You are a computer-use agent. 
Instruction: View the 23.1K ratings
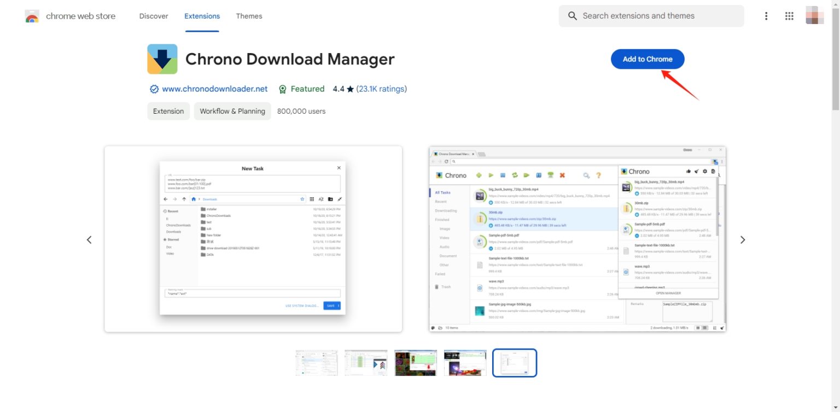coord(381,89)
